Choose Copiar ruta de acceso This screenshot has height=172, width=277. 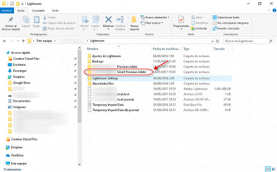(x=59, y=23)
